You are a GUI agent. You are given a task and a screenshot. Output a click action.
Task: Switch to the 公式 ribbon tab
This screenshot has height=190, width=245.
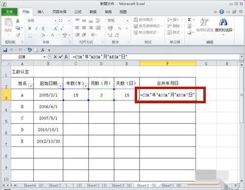click(x=78, y=12)
